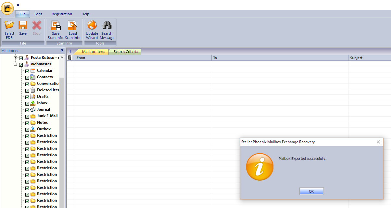Open the Registration ribbon tab
The height and width of the screenshot is (208, 391).
(x=62, y=14)
